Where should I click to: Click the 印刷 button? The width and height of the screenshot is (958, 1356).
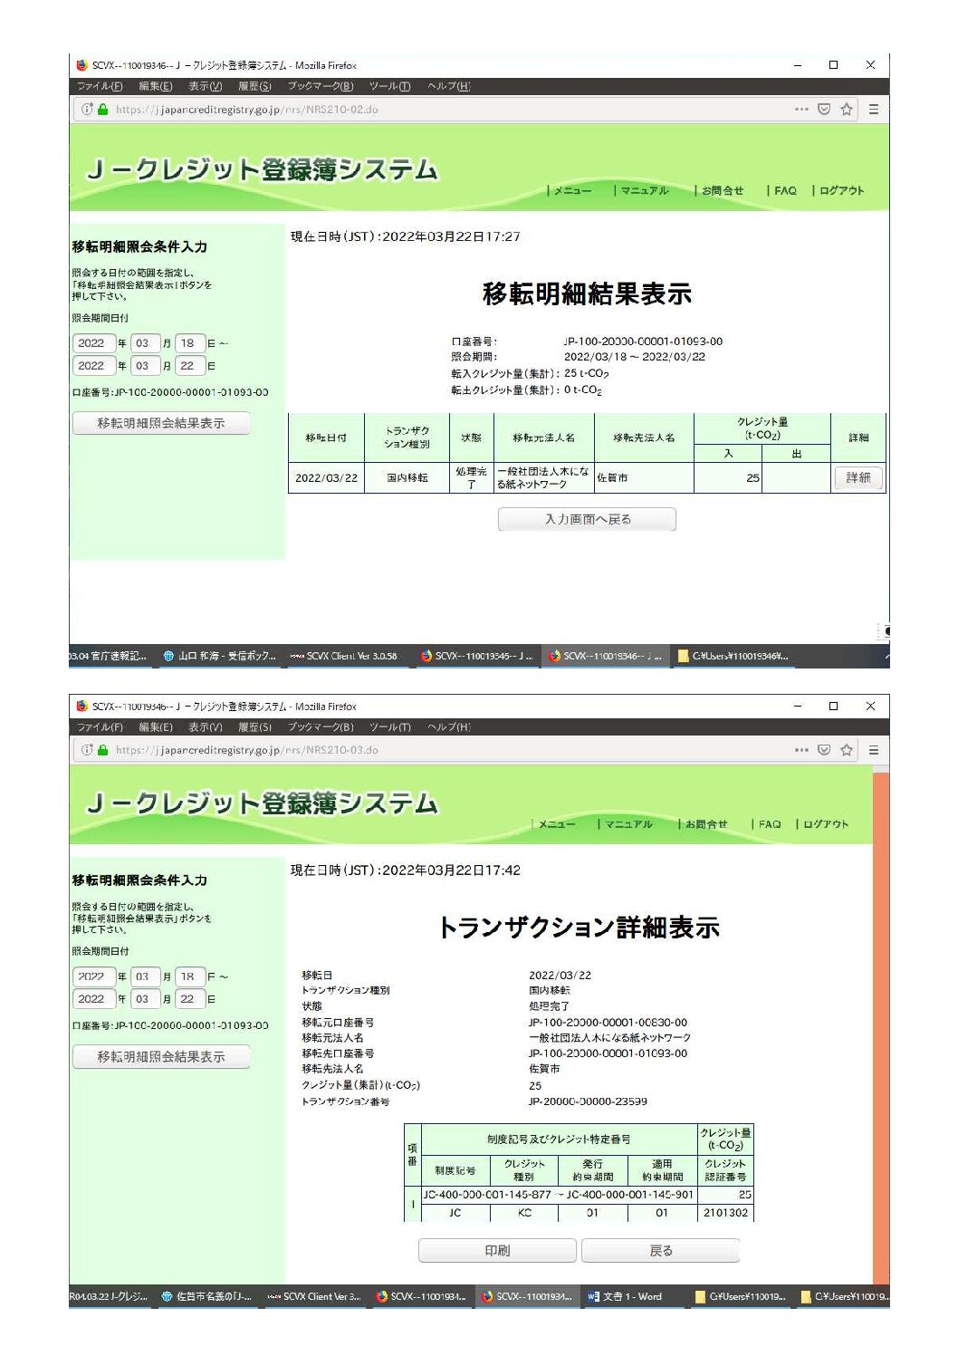(x=497, y=1250)
